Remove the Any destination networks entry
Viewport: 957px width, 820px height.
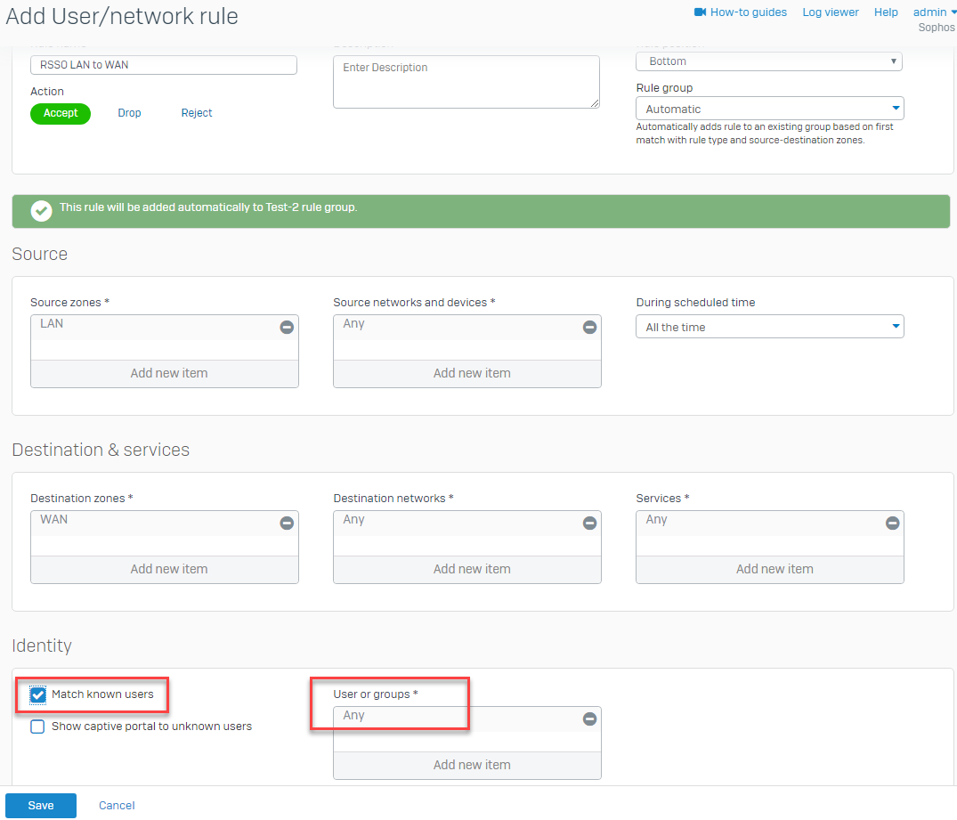pyautogui.click(x=589, y=523)
